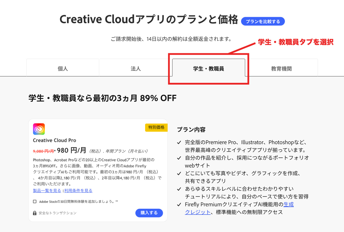Select the 教育機関 tab

pos(282,69)
